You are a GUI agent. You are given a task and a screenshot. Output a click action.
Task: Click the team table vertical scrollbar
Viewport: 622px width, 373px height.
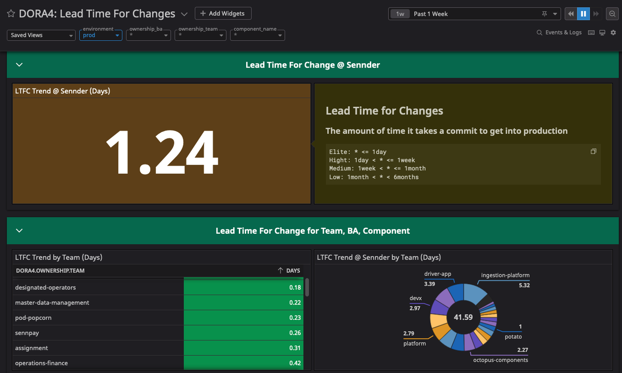click(307, 287)
